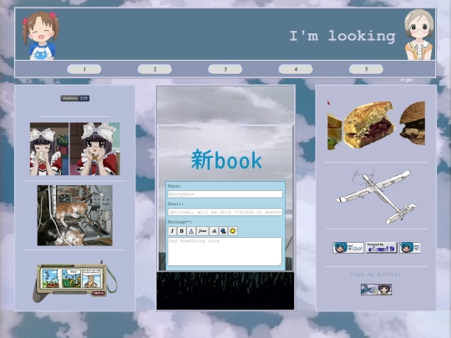This screenshot has height=338, width=451.
Task: Apply bold formatting to the message
Action: 181,231
